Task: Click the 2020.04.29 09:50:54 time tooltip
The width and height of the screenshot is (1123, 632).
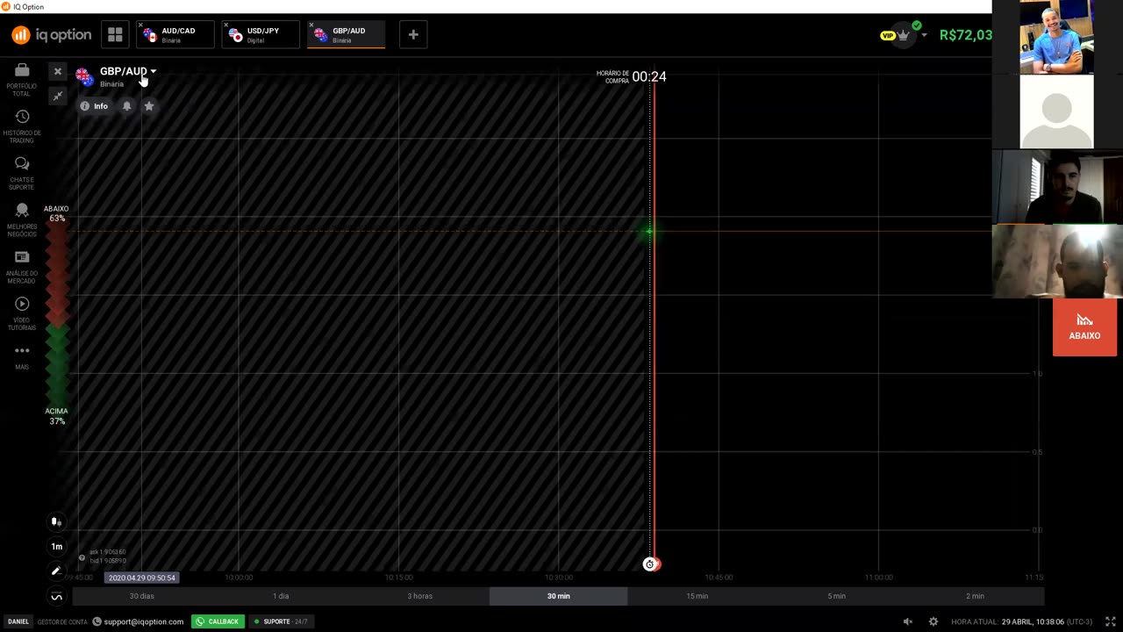Action: pos(142,578)
